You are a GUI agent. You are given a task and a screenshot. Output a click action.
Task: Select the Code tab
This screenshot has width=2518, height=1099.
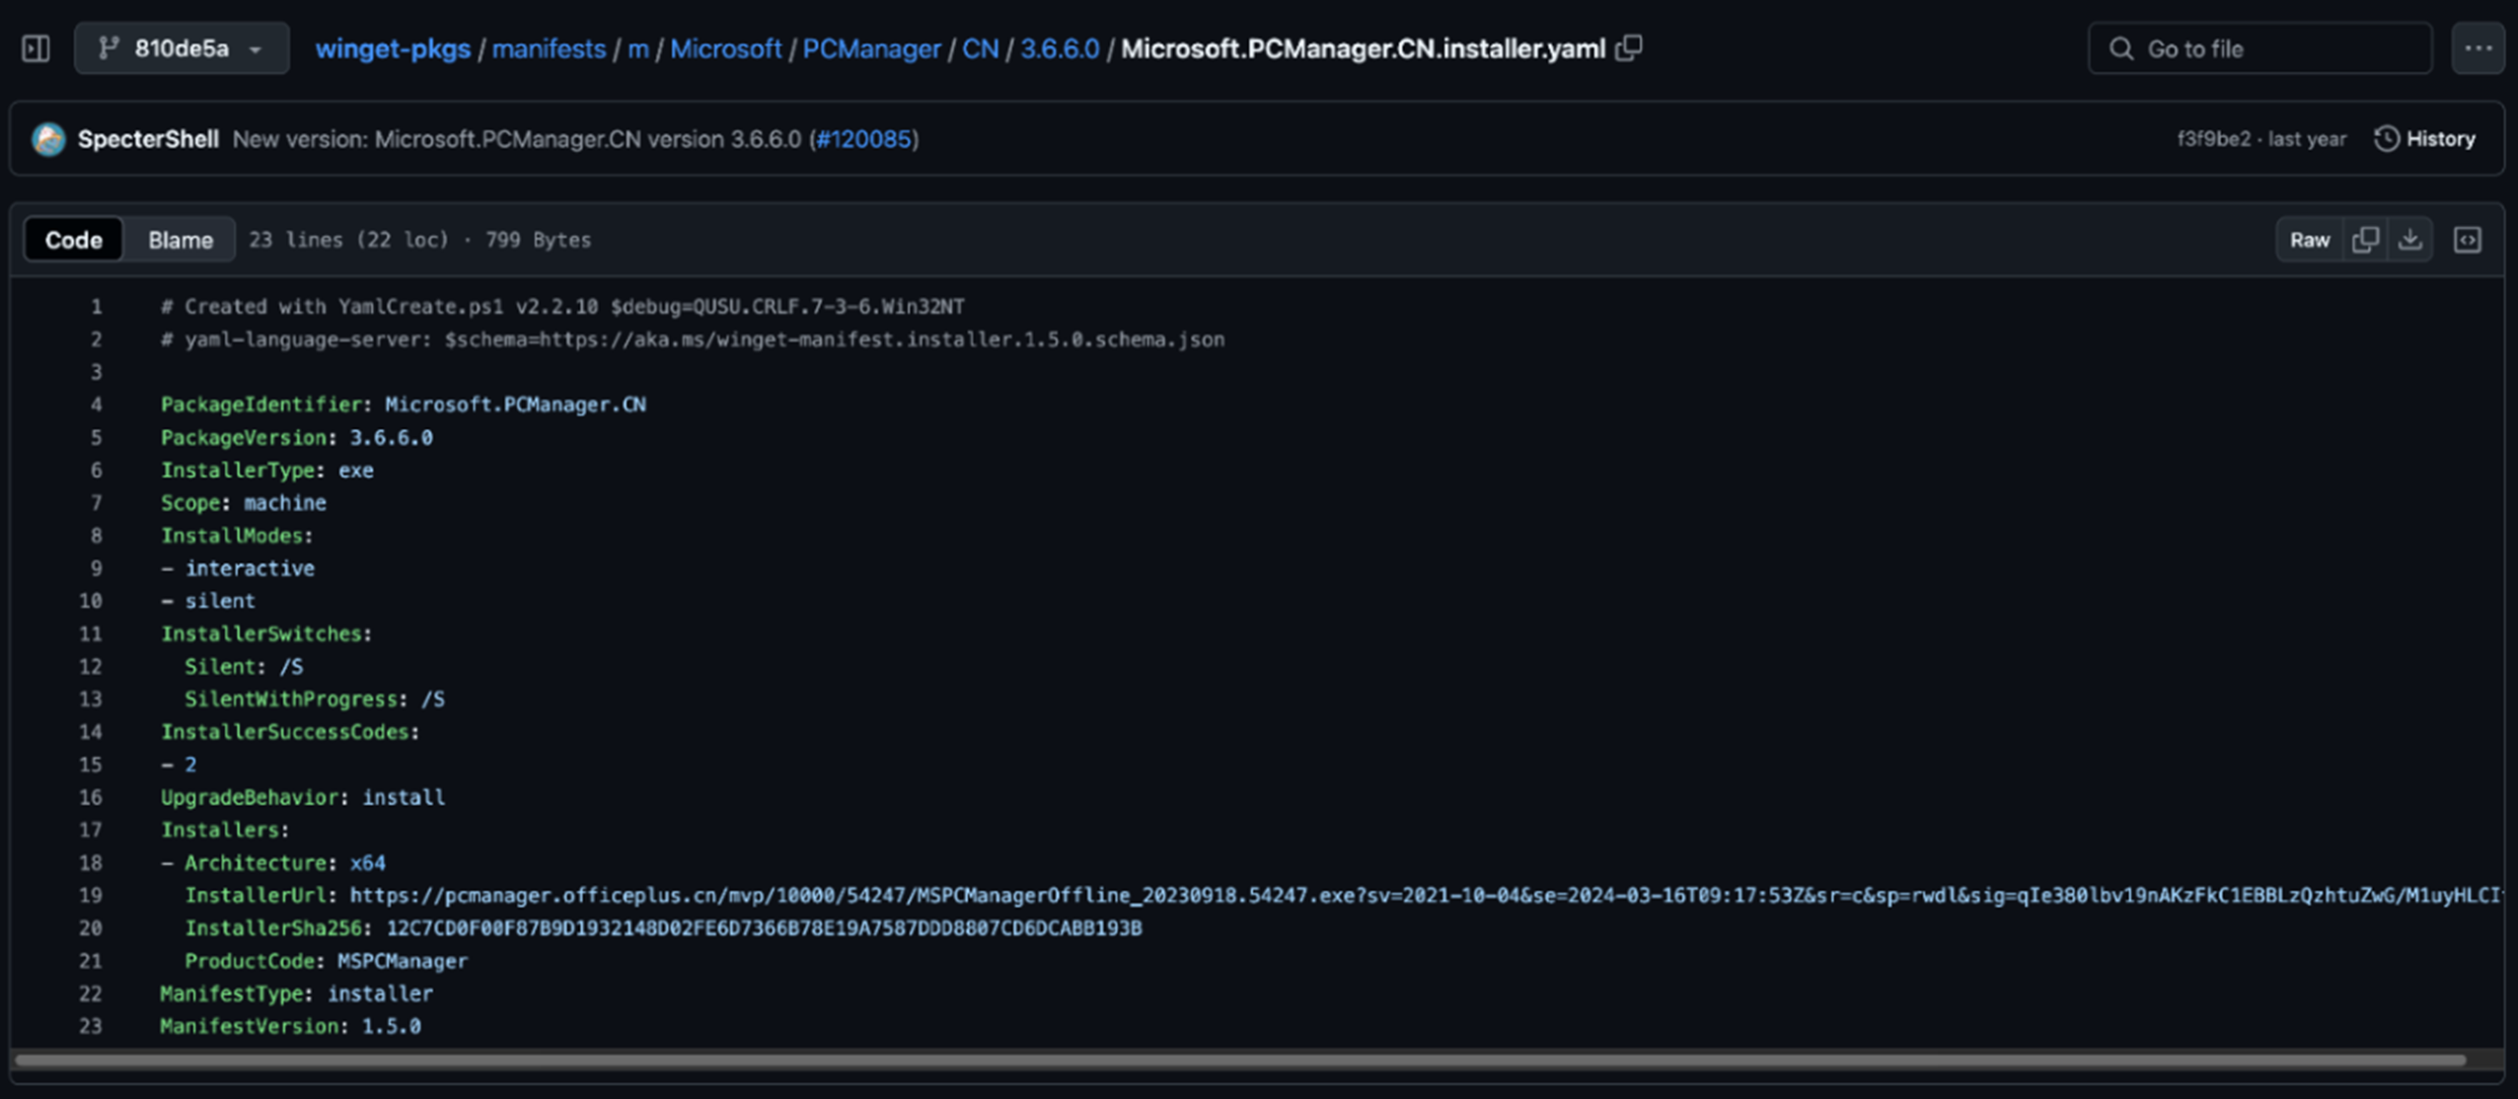click(74, 240)
